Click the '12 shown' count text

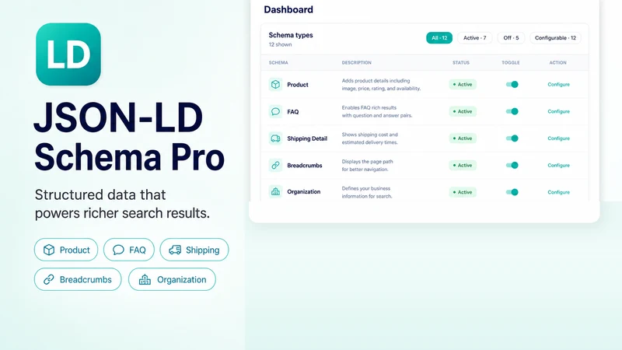(280, 44)
